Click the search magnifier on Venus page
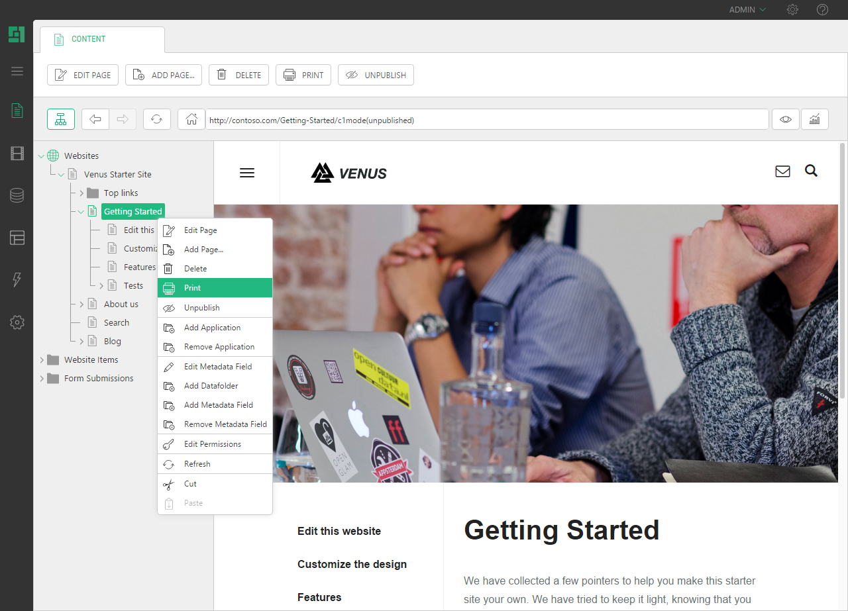The width and height of the screenshot is (848, 611). pos(811,171)
